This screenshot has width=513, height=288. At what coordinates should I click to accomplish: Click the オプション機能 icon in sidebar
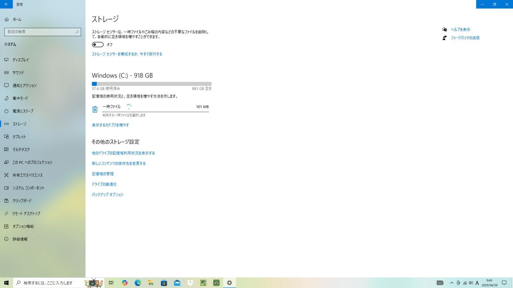pos(6,226)
